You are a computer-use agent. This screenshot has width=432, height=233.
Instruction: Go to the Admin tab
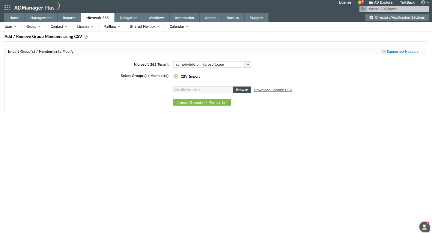coord(210,18)
